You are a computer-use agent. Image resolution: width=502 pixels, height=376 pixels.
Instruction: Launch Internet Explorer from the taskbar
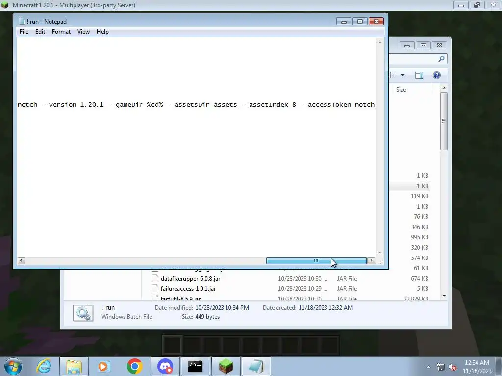44,366
